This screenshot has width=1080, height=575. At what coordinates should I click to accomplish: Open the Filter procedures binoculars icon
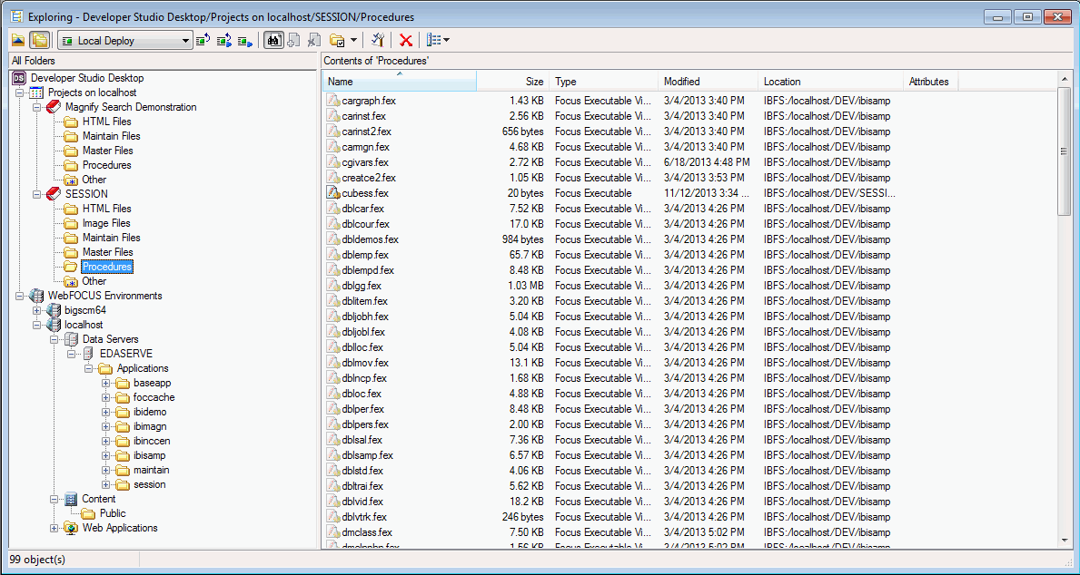coord(273,40)
